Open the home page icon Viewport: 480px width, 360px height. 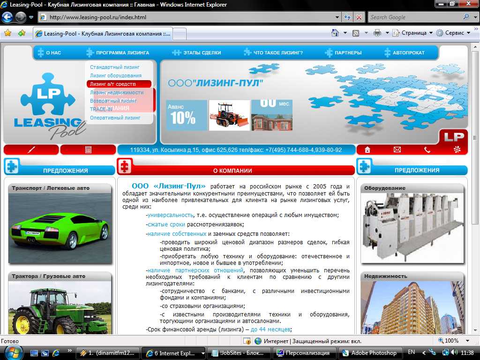coord(367,150)
